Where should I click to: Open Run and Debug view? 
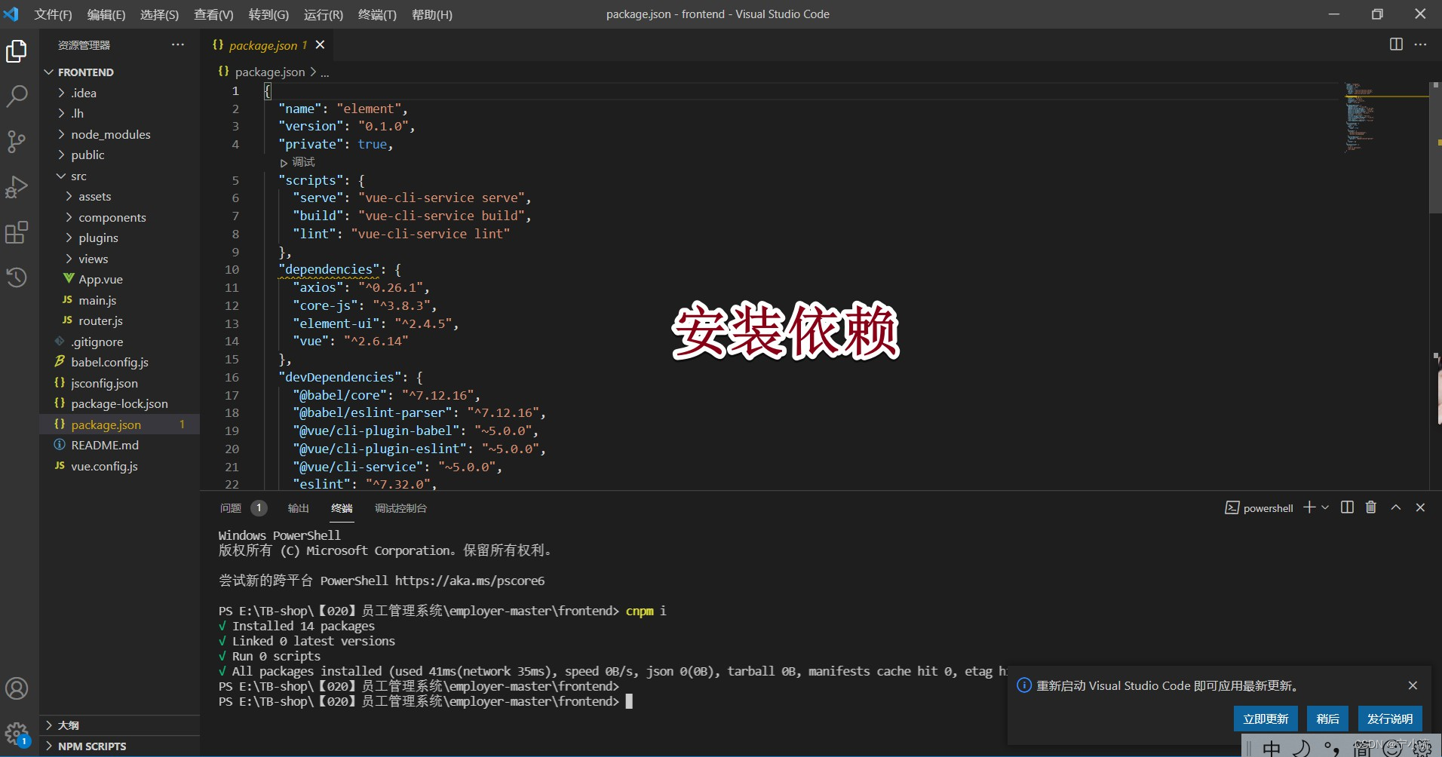point(17,186)
